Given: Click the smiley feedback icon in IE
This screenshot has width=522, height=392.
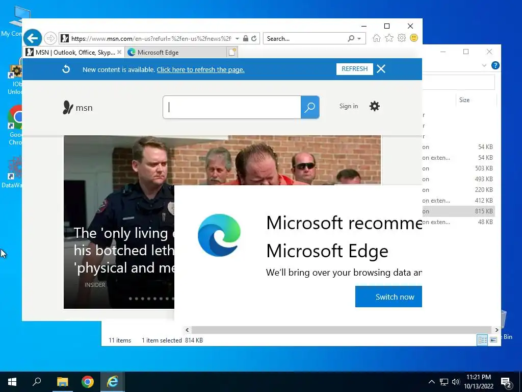Looking at the screenshot, I should [x=414, y=38].
